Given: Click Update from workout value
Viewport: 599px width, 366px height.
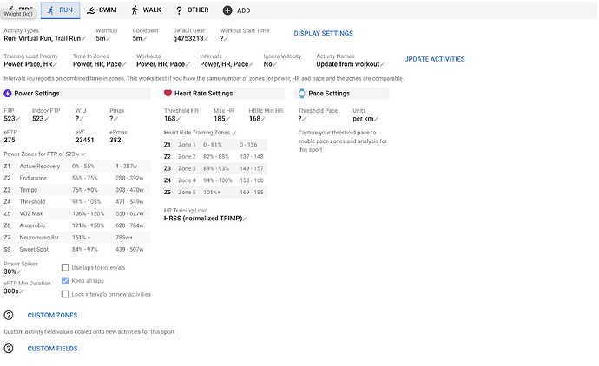Looking at the screenshot, I should coord(347,64).
